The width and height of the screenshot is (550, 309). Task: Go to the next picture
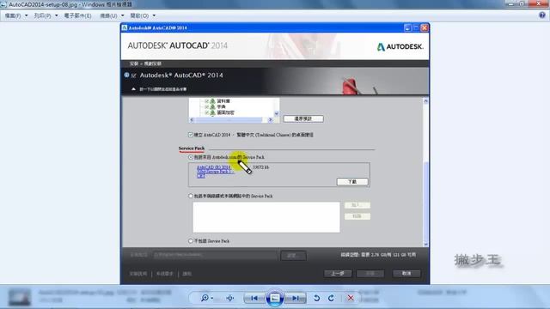click(x=296, y=298)
